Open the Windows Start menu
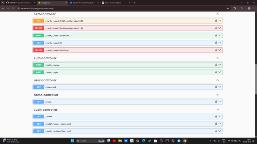The width and height of the screenshot is (257, 144). [72, 141]
